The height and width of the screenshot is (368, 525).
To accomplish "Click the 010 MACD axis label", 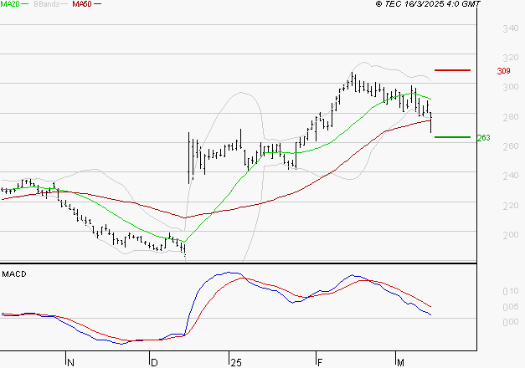I will (x=508, y=291).
